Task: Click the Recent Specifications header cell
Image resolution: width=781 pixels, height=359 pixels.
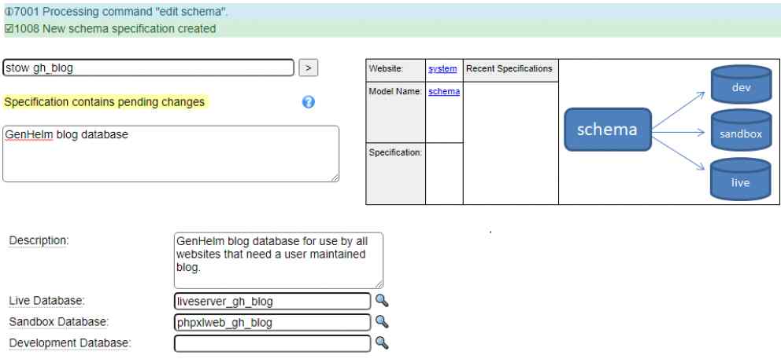Action: coord(510,71)
